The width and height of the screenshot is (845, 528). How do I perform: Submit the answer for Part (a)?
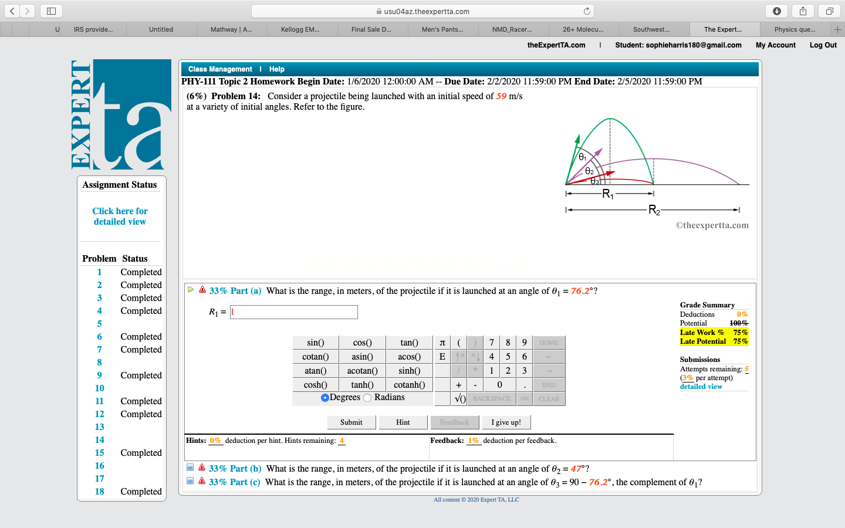click(351, 422)
